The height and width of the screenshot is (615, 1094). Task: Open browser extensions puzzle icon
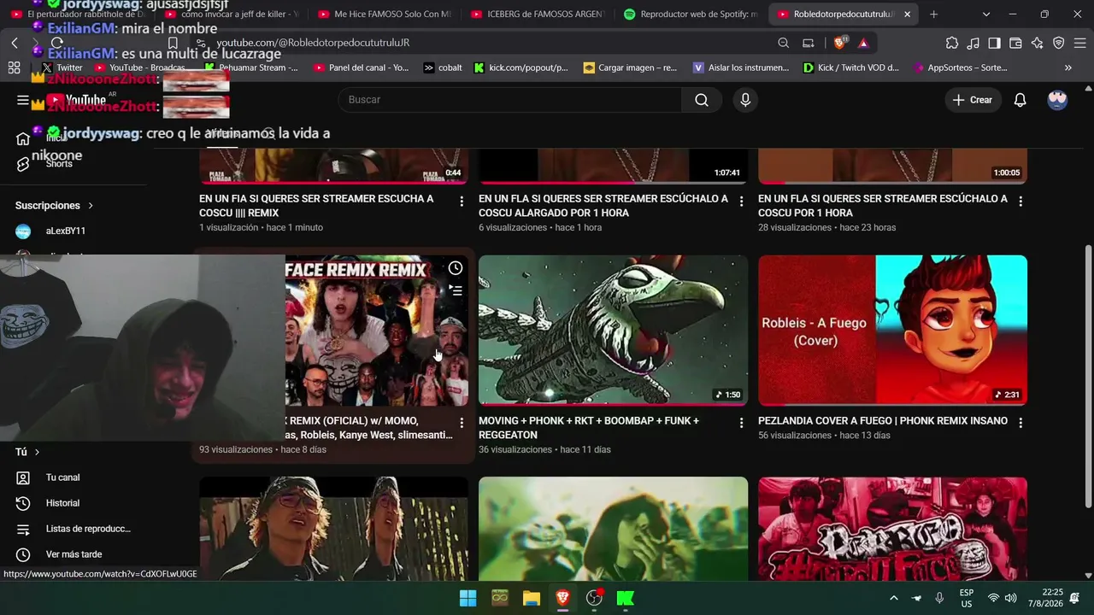point(952,43)
